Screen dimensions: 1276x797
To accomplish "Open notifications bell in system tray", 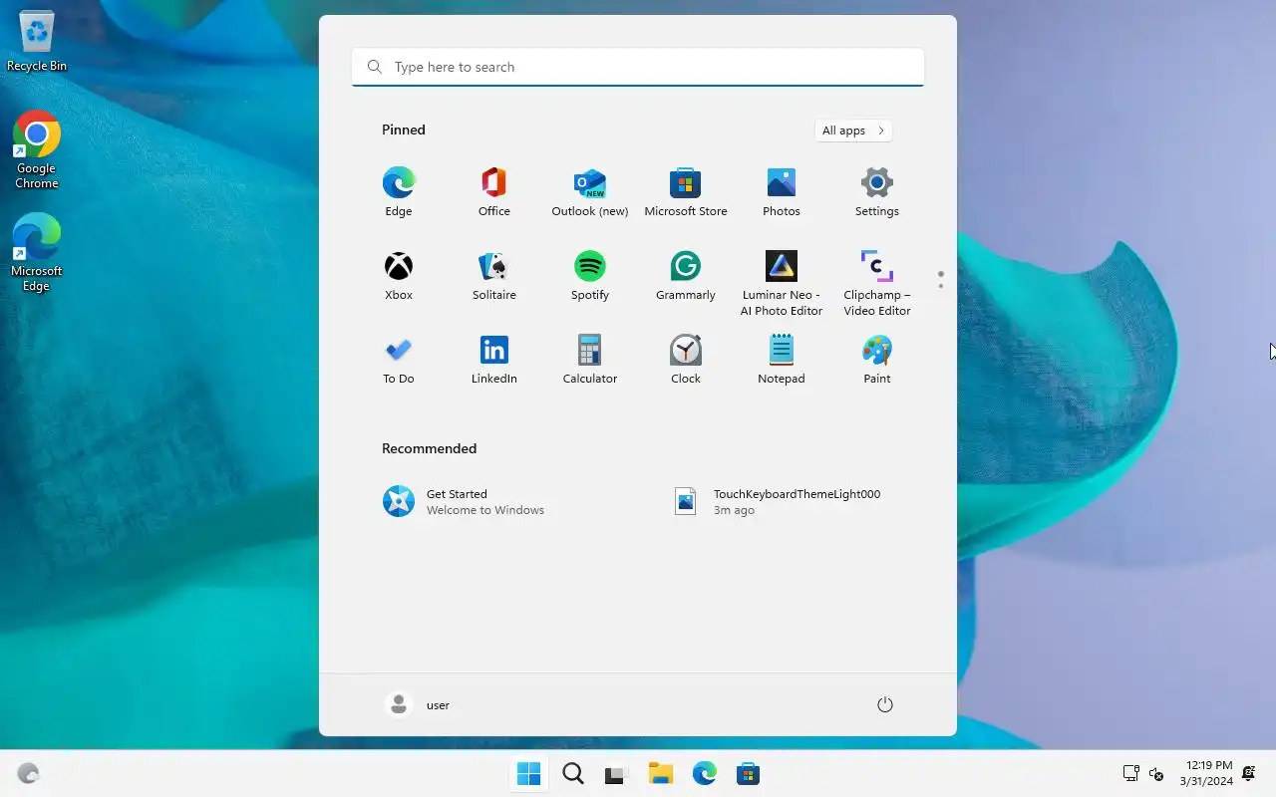I will 1248,773.
